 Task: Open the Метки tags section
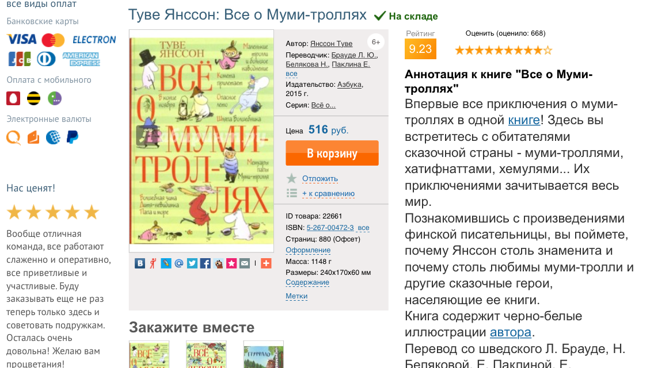coord(296,296)
